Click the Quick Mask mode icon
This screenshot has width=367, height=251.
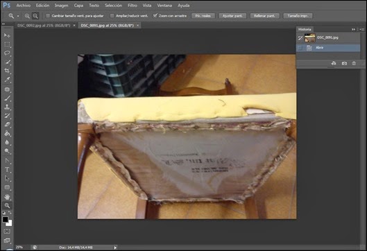7,231
